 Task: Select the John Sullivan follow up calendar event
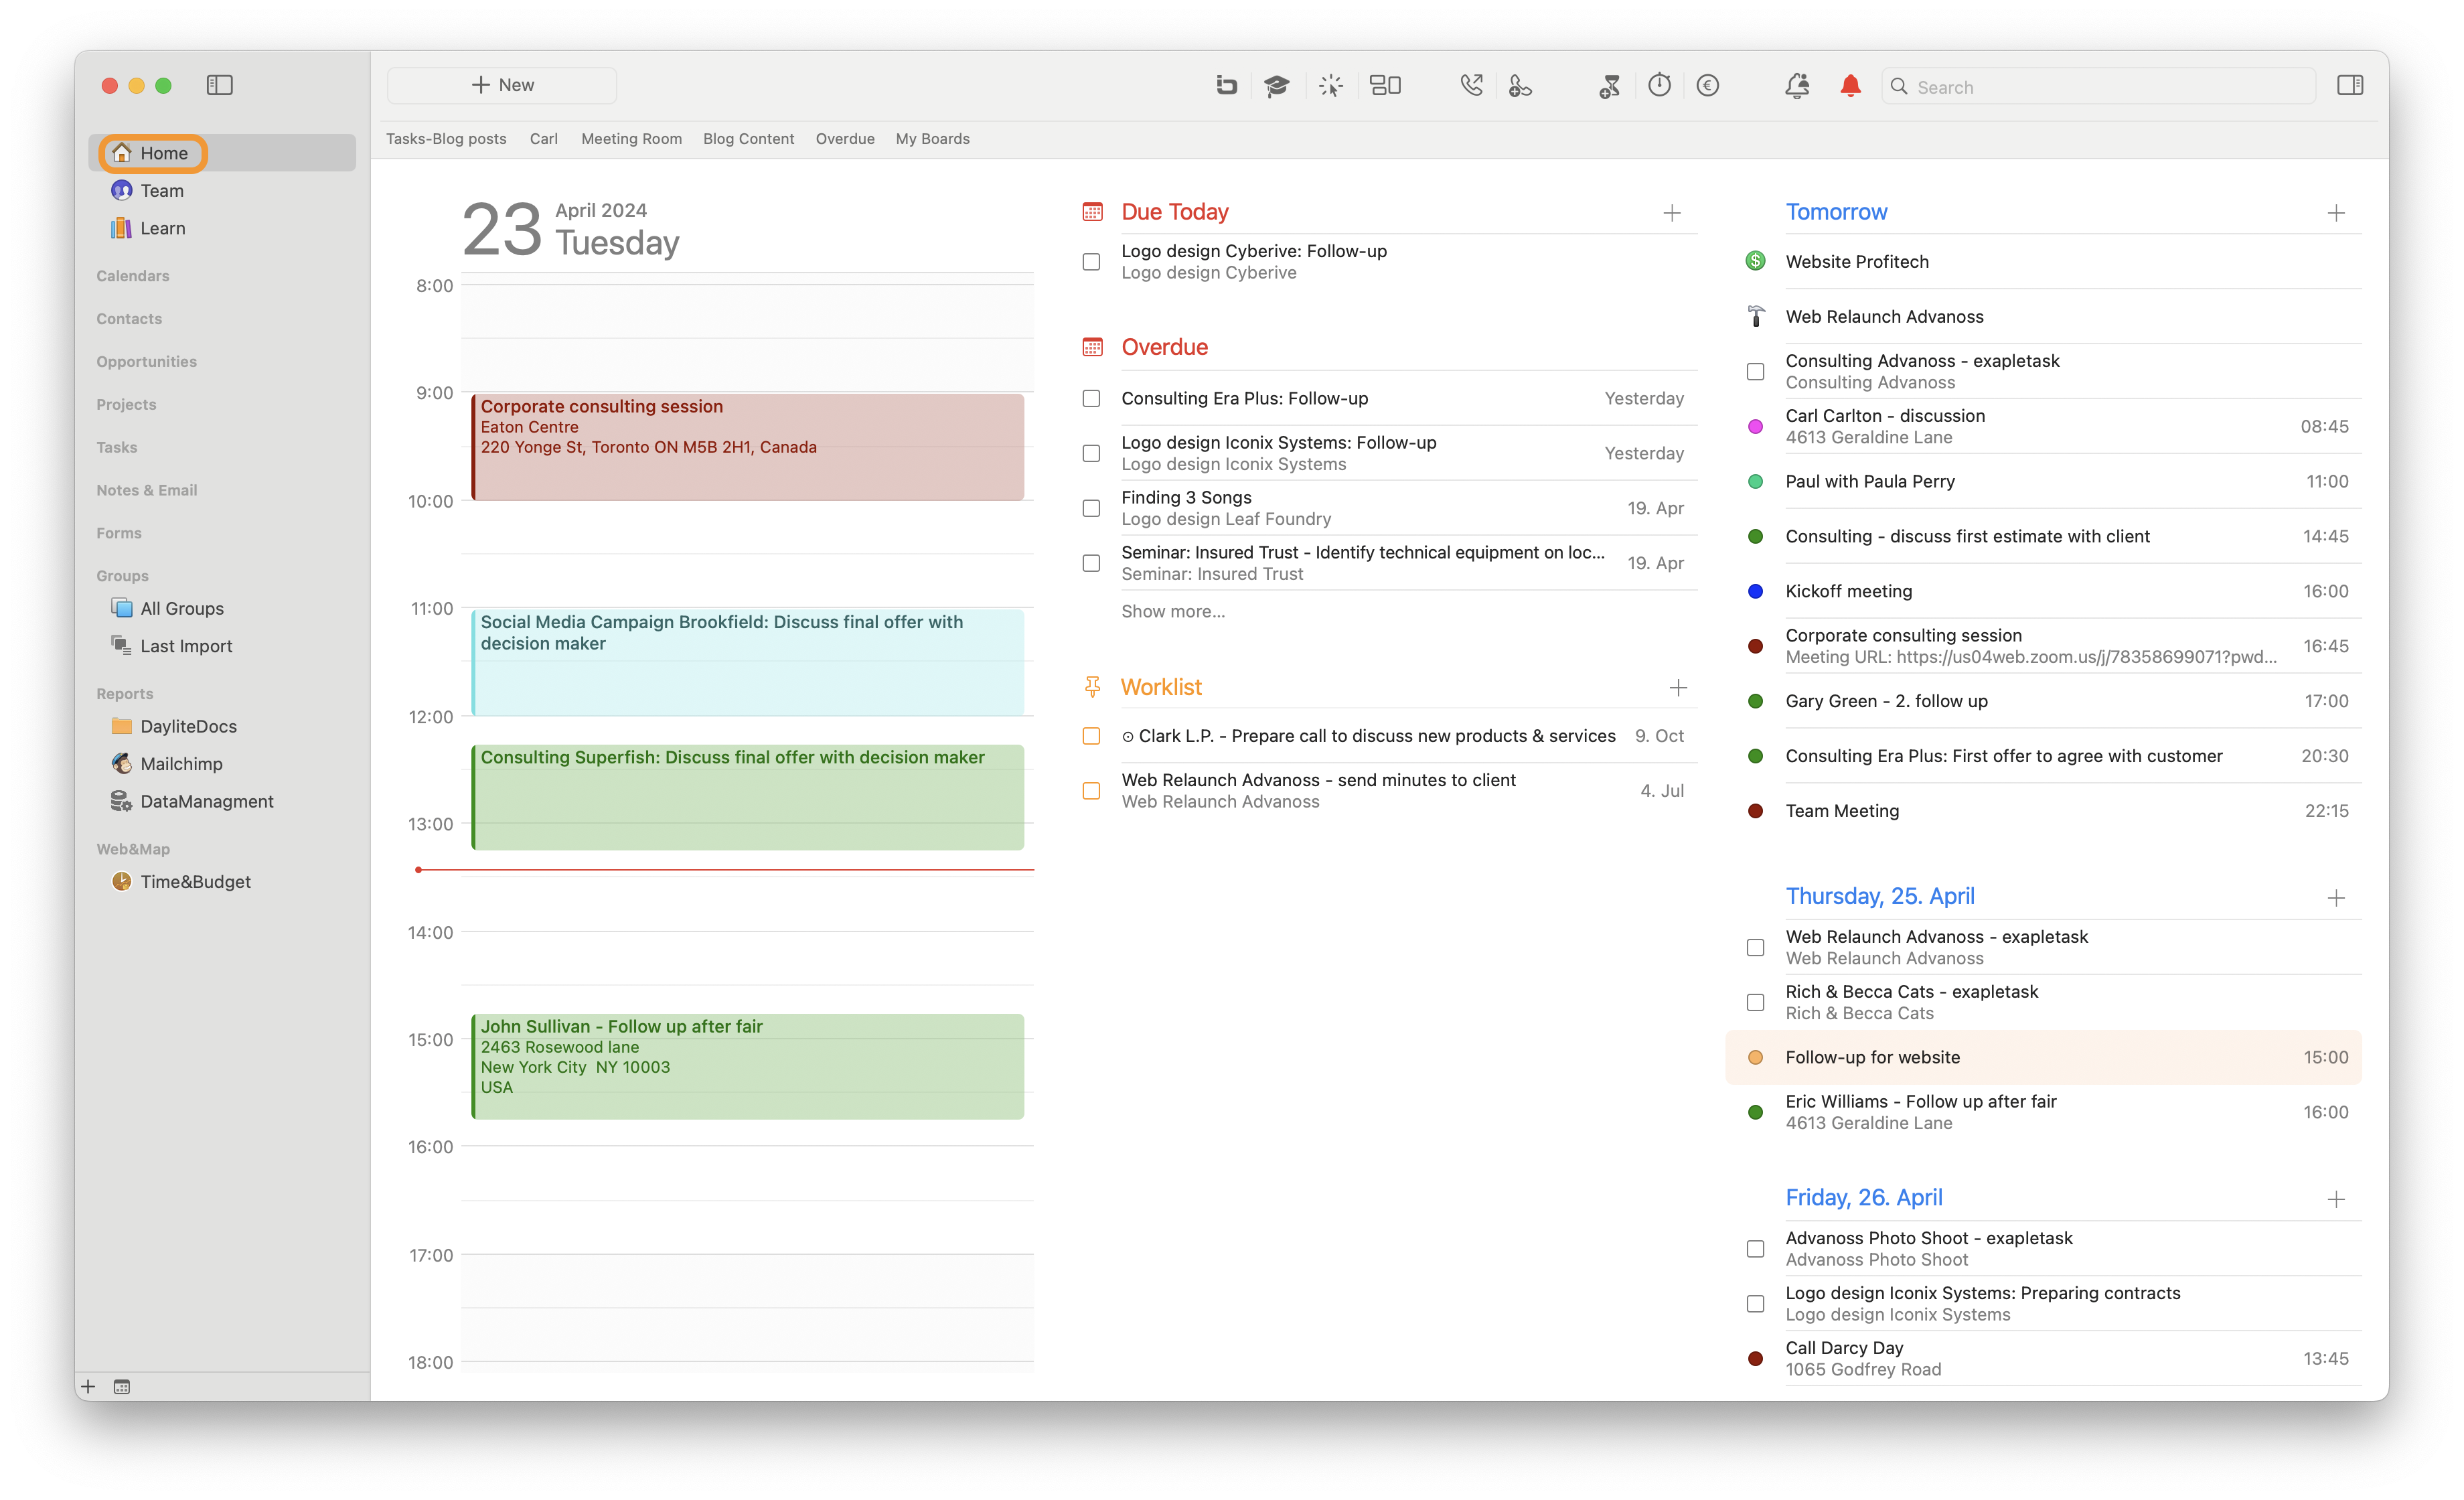click(748, 1066)
